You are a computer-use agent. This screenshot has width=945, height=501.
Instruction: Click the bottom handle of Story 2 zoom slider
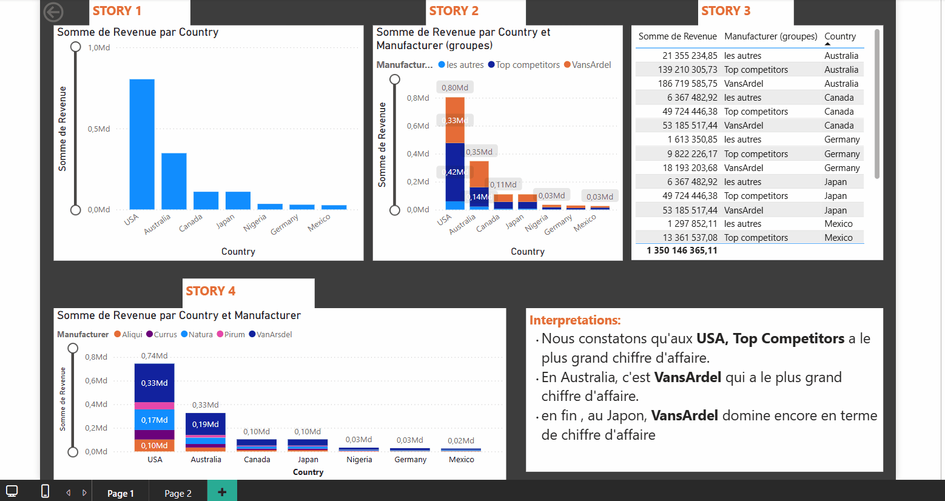point(395,210)
